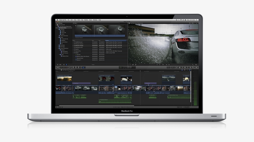Adjust the timeline zoom slider
The image size is (254, 142).
point(183,107)
